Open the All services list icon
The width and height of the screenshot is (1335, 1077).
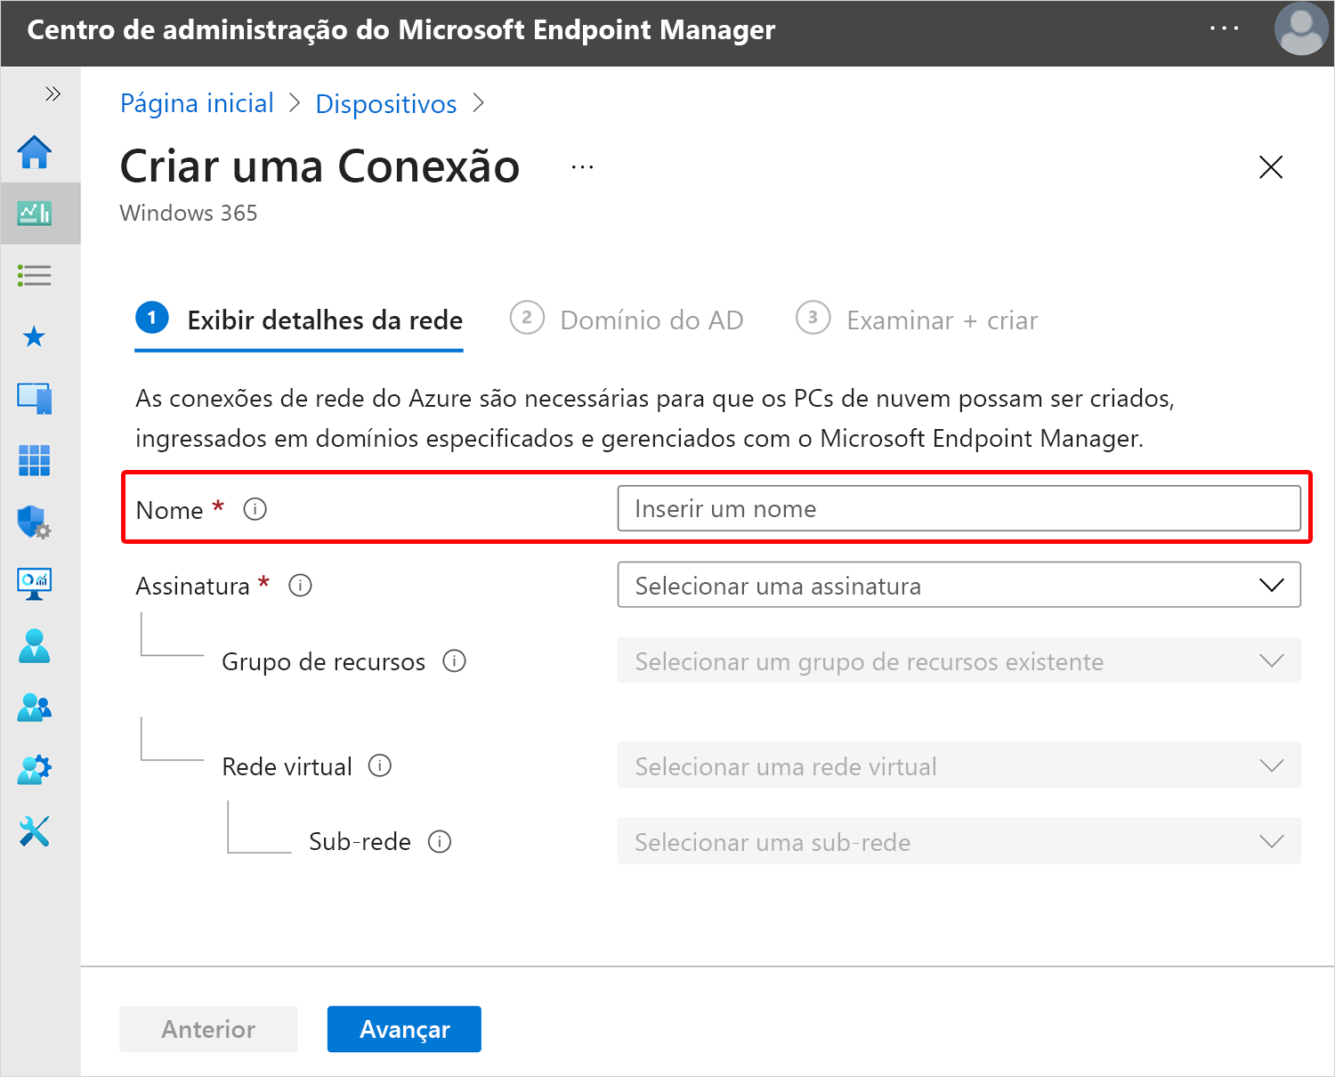35,275
